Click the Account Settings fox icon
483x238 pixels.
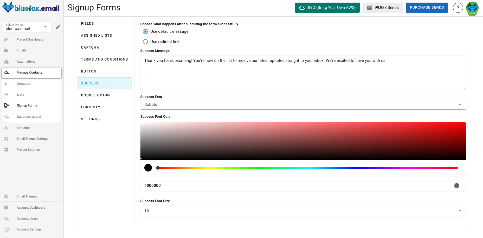coord(6,229)
